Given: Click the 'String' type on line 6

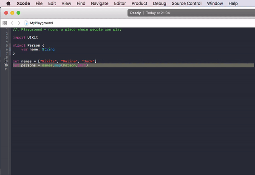Looking at the screenshot, I should click(x=48, y=49).
